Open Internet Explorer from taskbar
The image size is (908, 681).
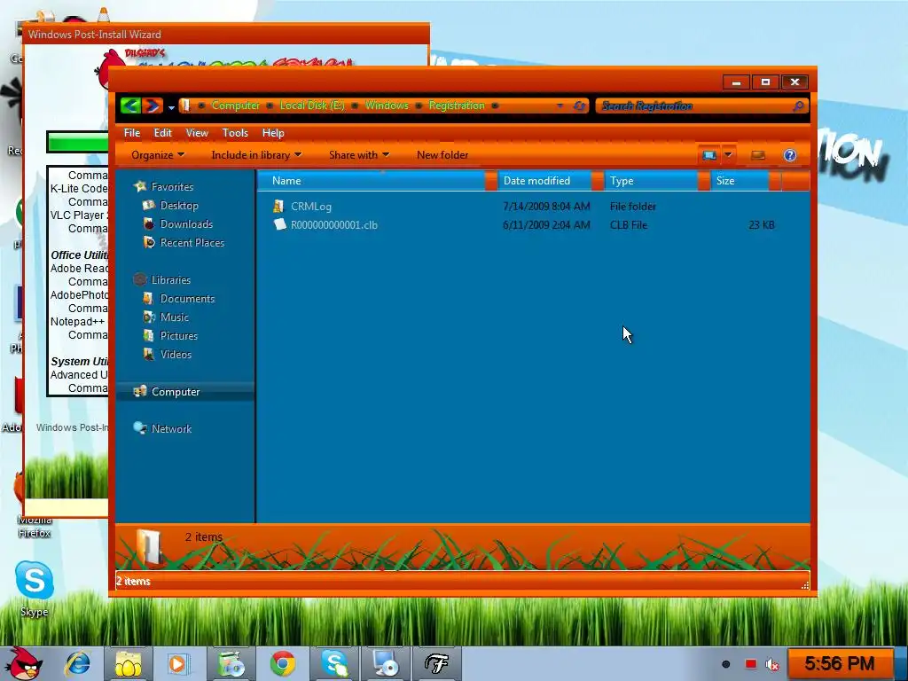coord(78,663)
